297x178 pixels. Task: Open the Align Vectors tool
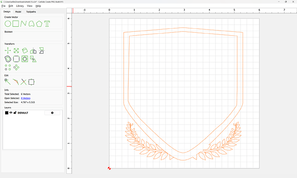[25, 59]
